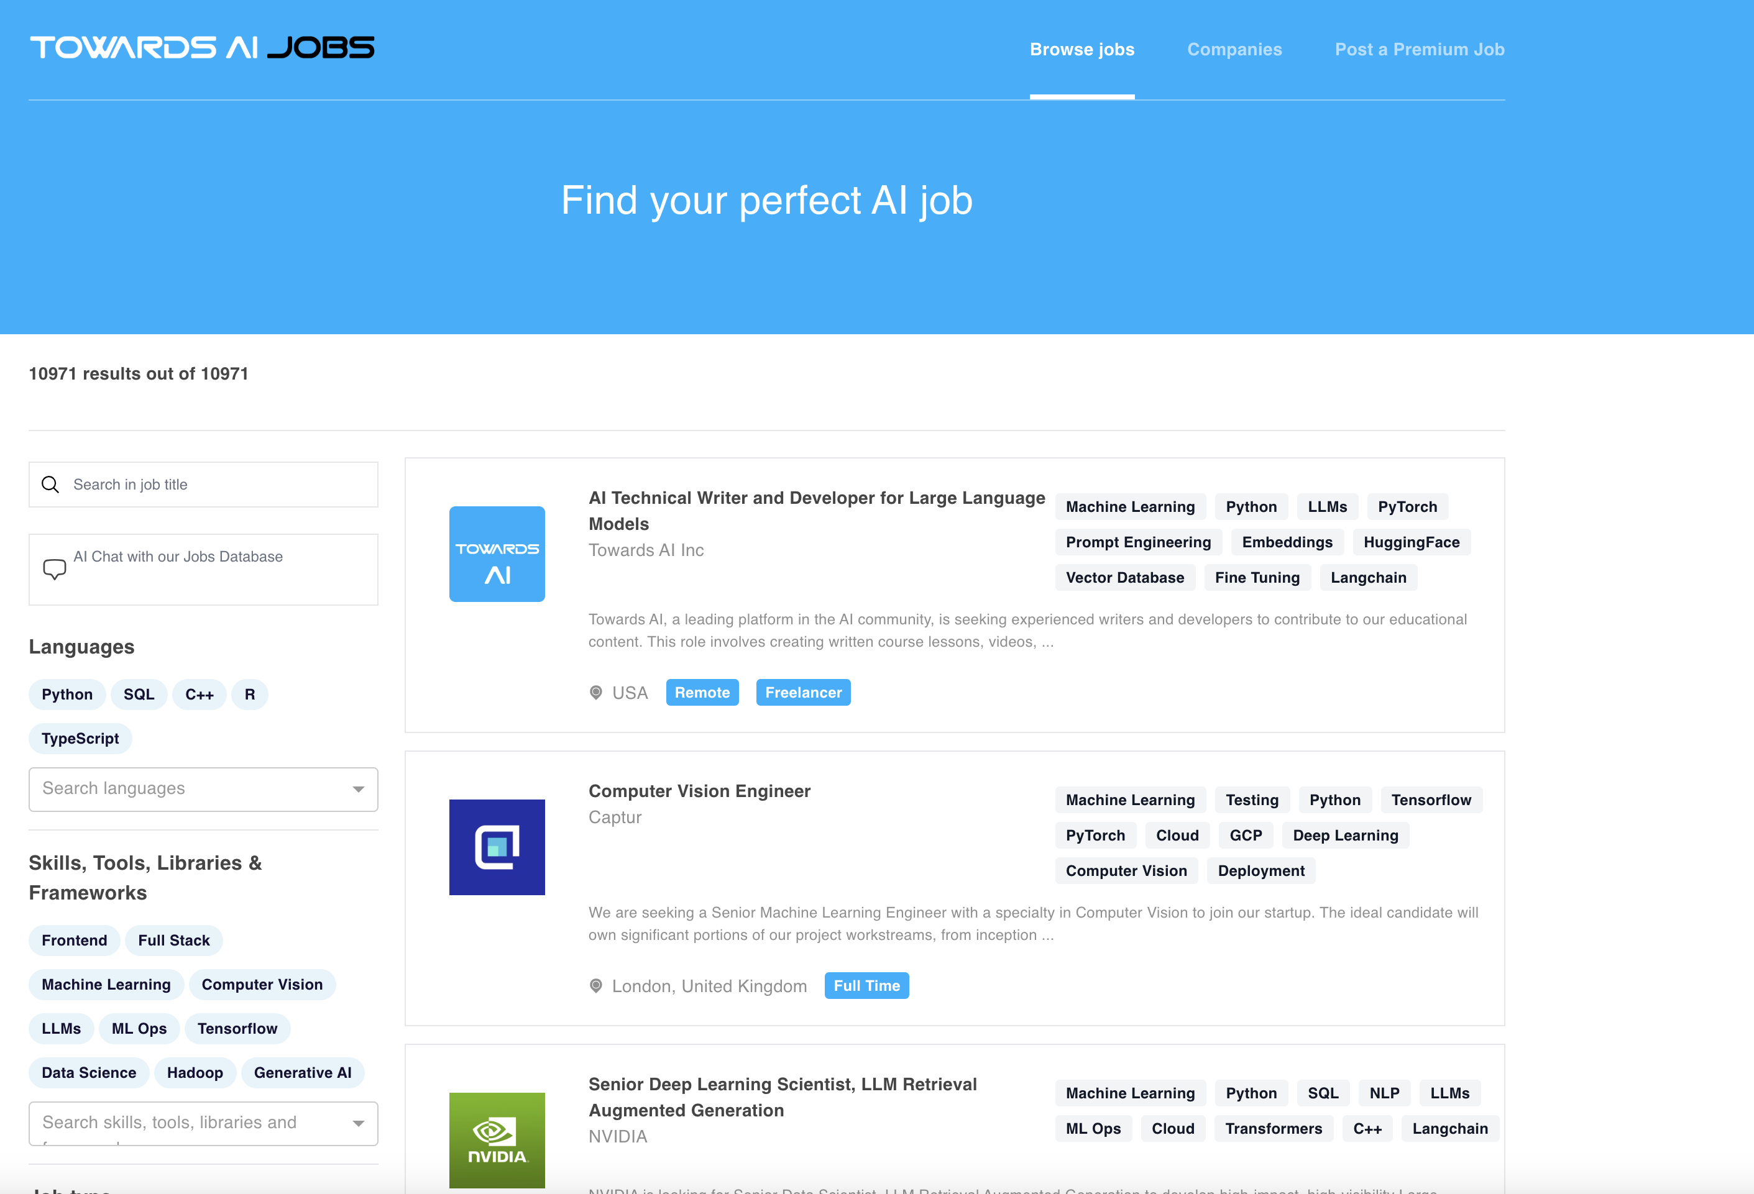Click the NVIDIA company logo icon
The image size is (1754, 1194).
point(497,1139)
